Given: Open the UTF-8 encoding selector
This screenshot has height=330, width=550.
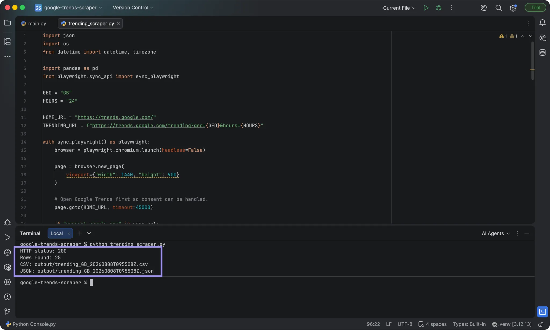Looking at the screenshot, I should [x=405, y=324].
